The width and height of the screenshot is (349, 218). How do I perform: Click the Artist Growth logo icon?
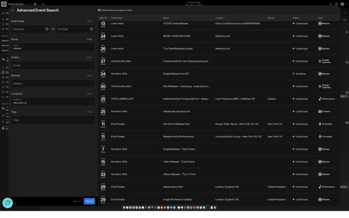tap(4, 4)
